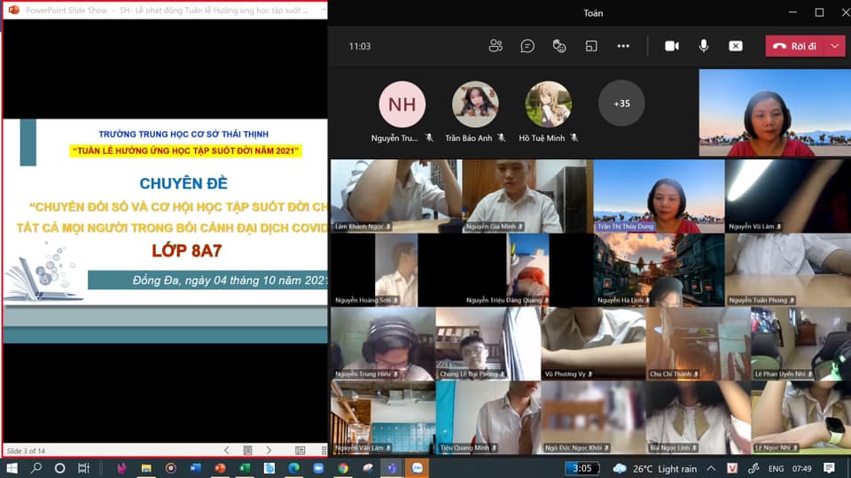851x478 pixels.
Task: Toggle Windows Task View
Action: (x=83, y=468)
